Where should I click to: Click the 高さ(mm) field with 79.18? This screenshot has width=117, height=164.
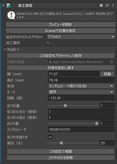[x=81, y=80]
